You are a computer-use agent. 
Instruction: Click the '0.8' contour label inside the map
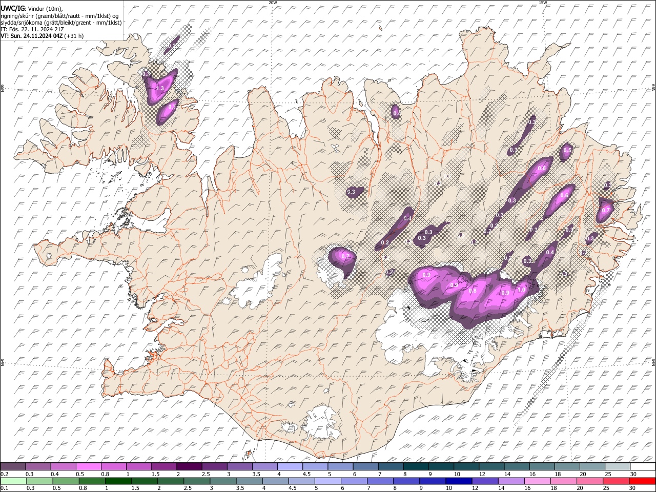click(x=473, y=291)
